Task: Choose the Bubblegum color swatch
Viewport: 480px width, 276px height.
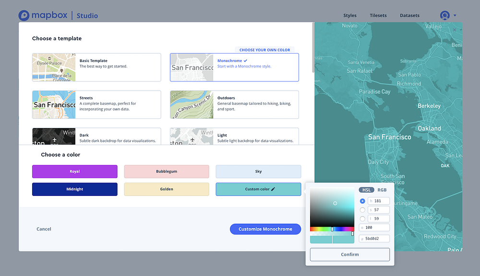Action: click(x=167, y=172)
